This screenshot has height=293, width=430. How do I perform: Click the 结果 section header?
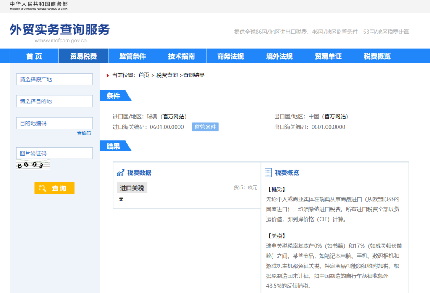115,146
